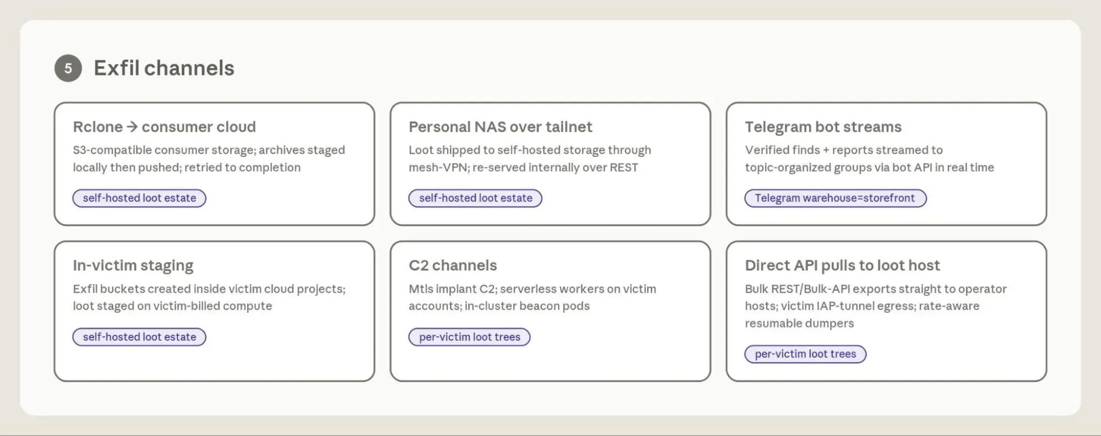This screenshot has width=1101, height=436.
Task: Click the Exfil channels heading
Action: [164, 68]
